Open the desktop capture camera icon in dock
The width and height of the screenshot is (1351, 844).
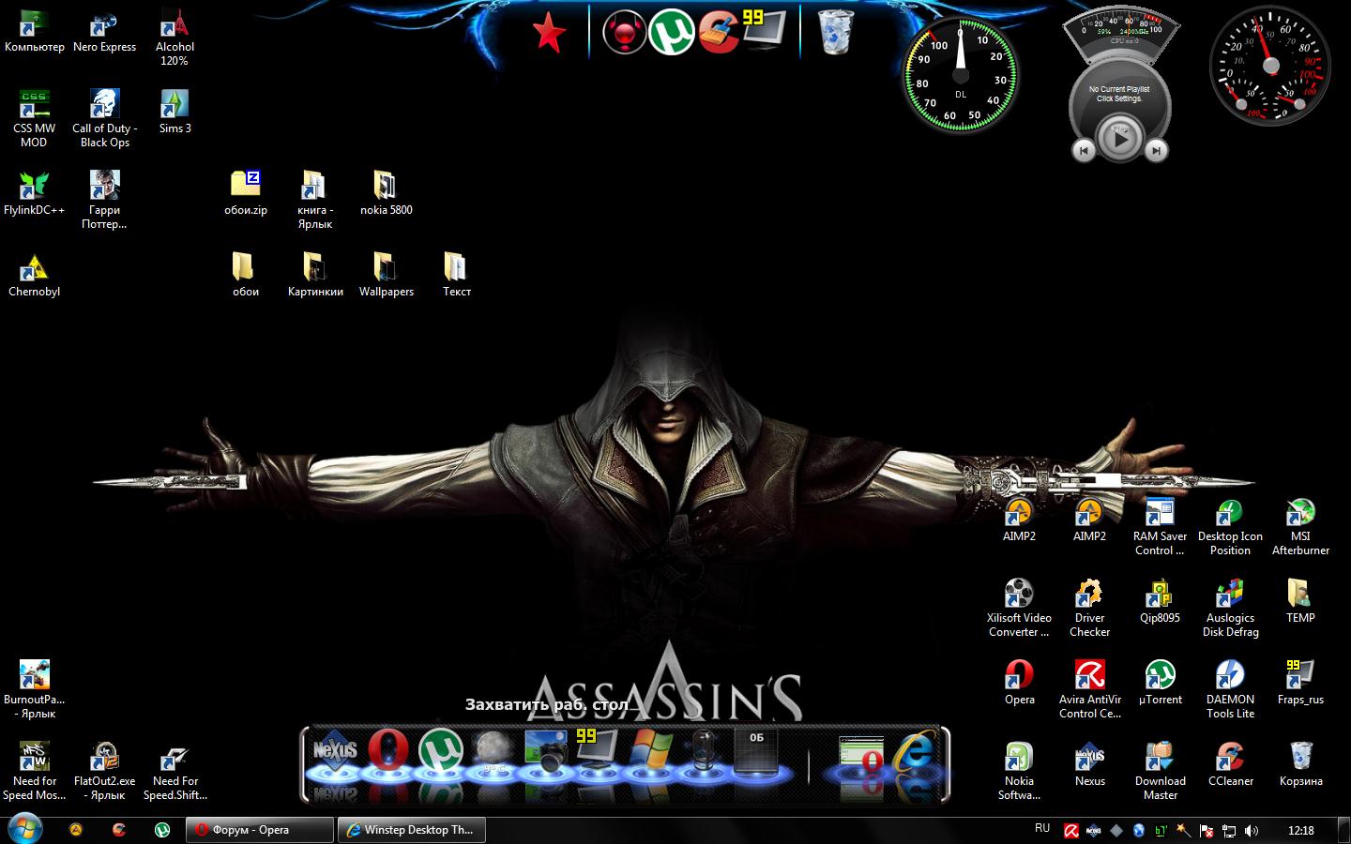(x=545, y=753)
